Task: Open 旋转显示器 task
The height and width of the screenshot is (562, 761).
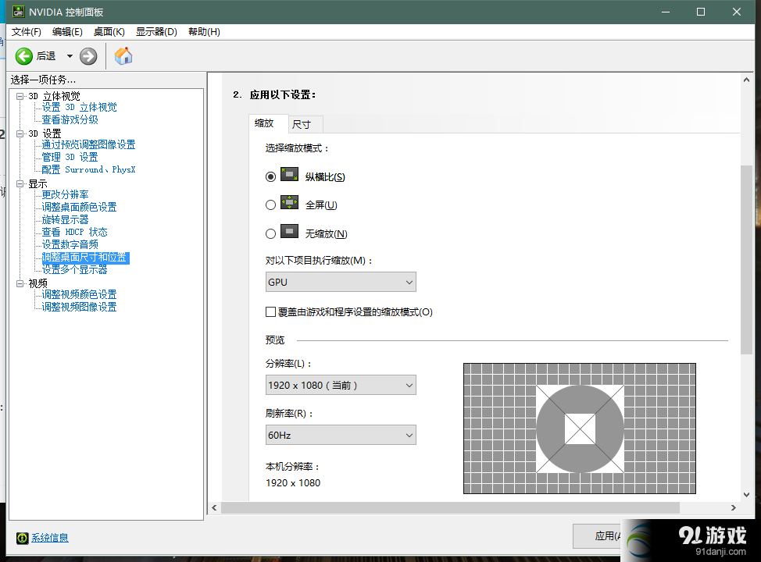Action: [x=65, y=219]
